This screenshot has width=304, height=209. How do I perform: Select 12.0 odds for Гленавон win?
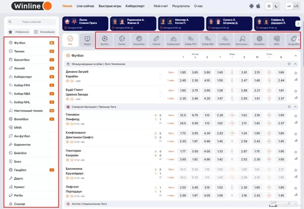point(183,115)
